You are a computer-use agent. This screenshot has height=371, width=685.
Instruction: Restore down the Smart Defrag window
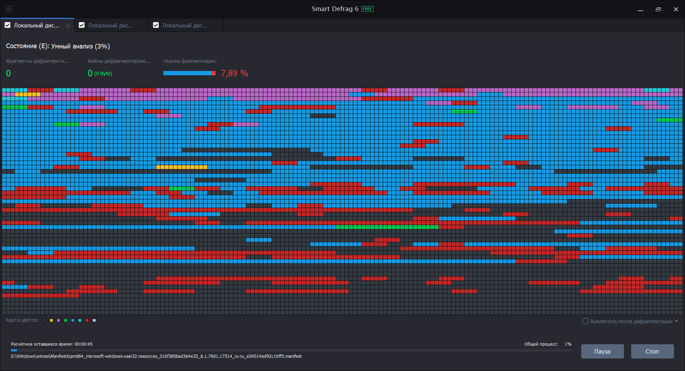(658, 9)
